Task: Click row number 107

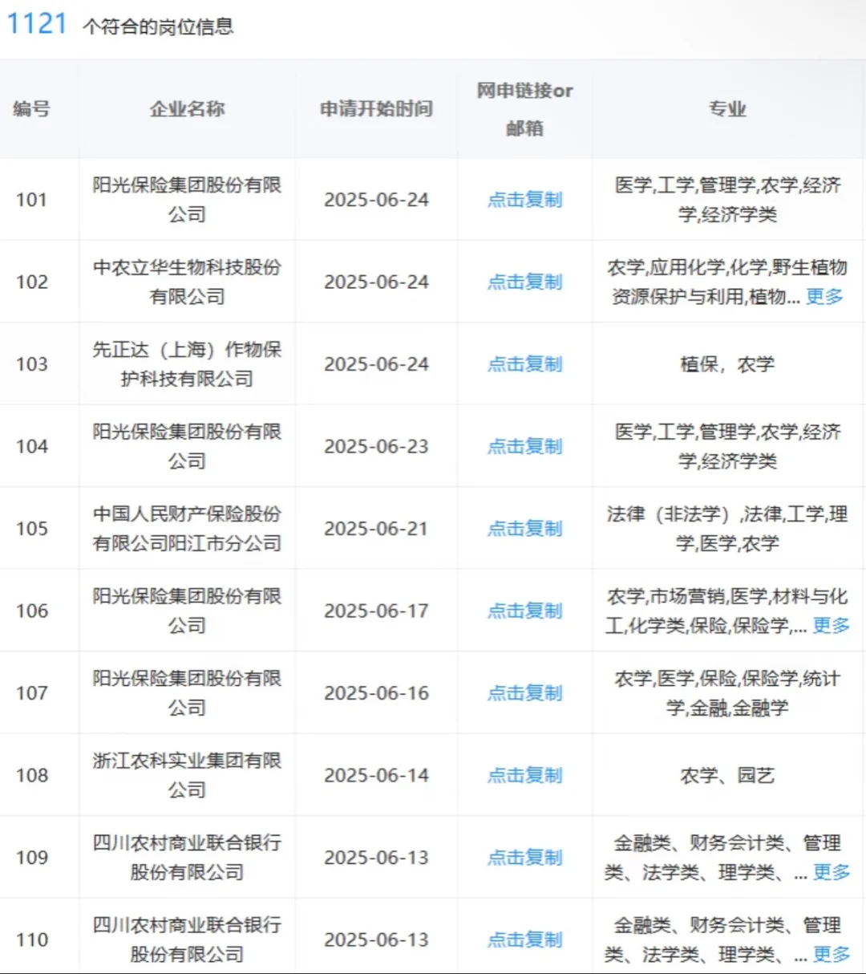Action: pyautogui.click(x=32, y=693)
